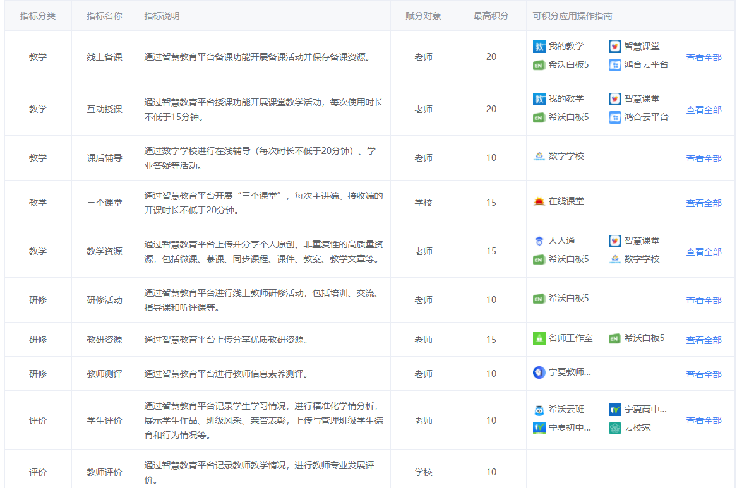Open the 宁夏初中 app icon
Image resolution: width=737 pixels, height=488 pixels.
539,428
